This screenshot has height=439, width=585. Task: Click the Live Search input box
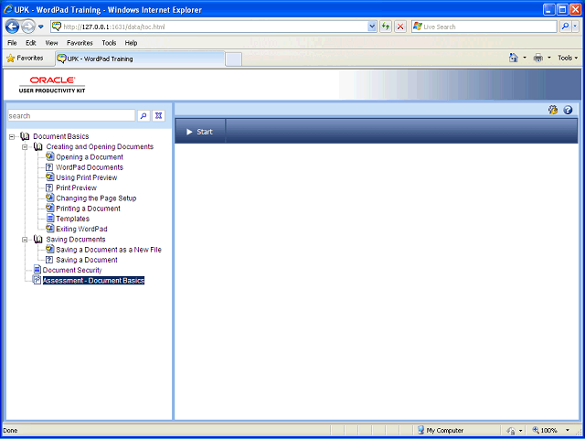pyautogui.click(x=484, y=27)
